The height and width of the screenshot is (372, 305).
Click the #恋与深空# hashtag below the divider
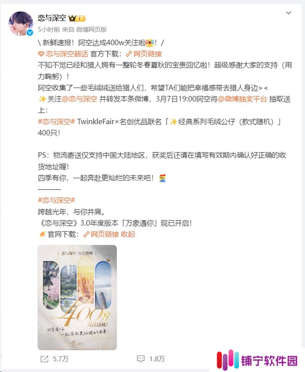click(x=57, y=200)
